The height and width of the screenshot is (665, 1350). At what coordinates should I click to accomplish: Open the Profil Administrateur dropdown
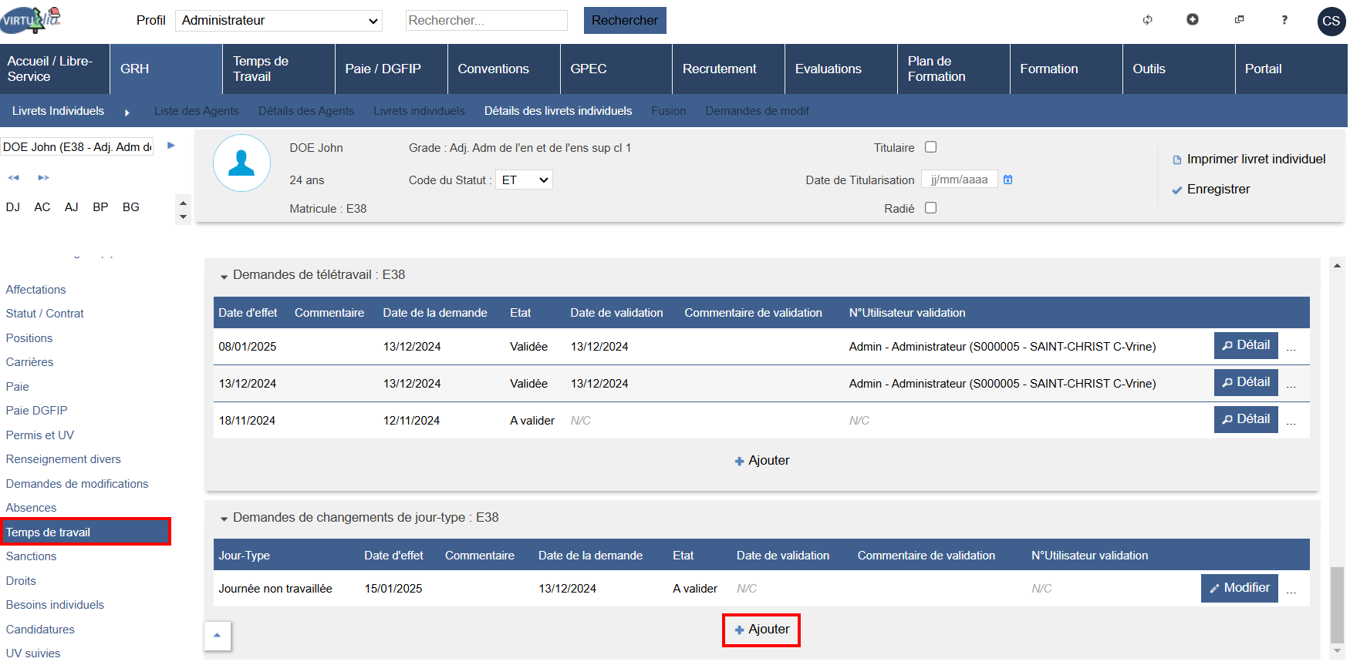coord(279,21)
